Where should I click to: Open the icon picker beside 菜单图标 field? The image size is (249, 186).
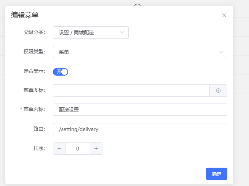pyautogui.click(x=218, y=91)
